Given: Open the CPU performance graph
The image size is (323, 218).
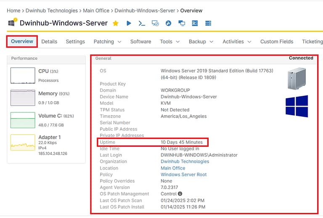Looking at the screenshot, I should coord(23,75).
